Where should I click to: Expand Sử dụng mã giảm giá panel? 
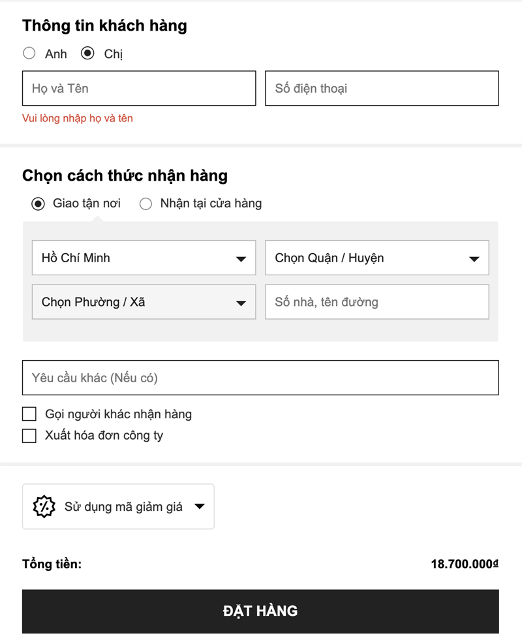[118, 507]
